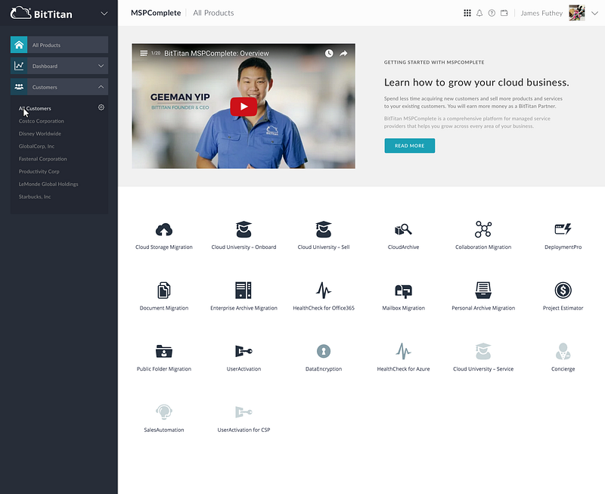
Task: Open the wallet icon in header
Action: click(504, 13)
